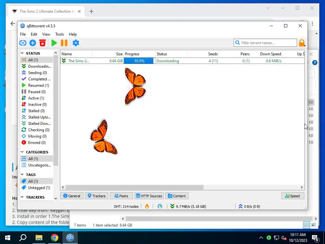Filter by Downloading status
The height and width of the screenshot is (244, 325).
[x=36, y=66]
